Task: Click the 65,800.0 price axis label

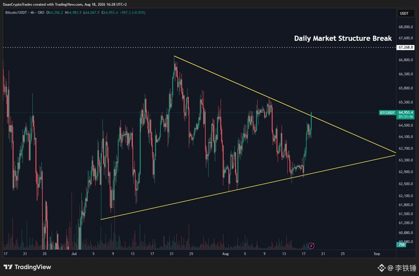Action: point(406,88)
